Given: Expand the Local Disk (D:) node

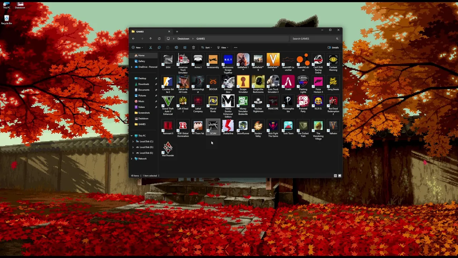Looking at the screenshot, I should point(133,147).
